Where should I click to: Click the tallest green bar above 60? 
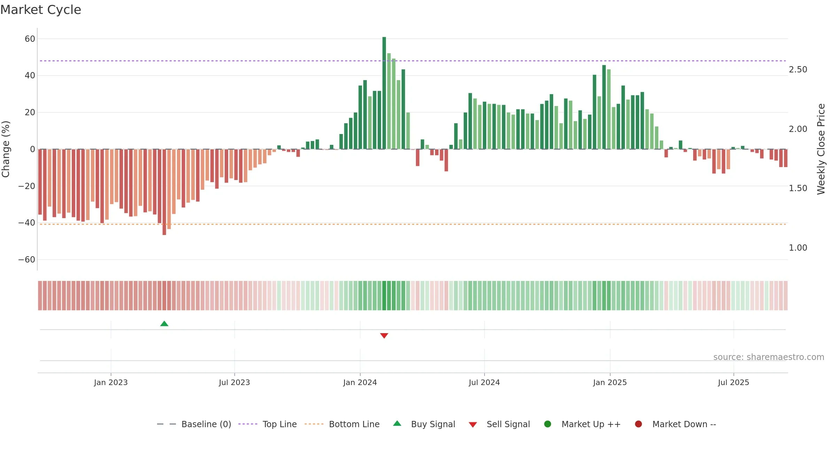click(x=384, y=93)
